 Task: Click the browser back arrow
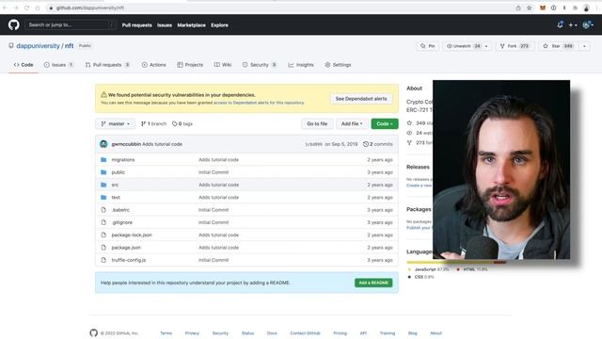(x=5, y=8)
